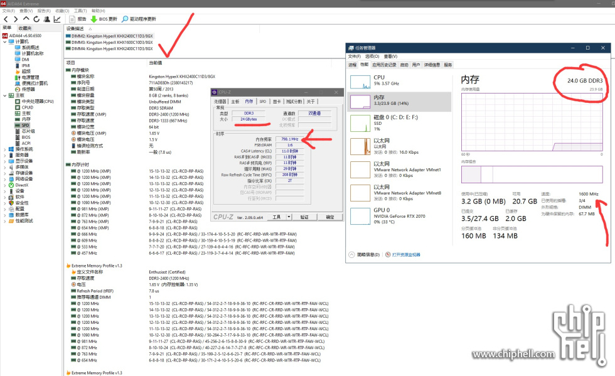Expand the 显示设备 tree node

point(5,161)
